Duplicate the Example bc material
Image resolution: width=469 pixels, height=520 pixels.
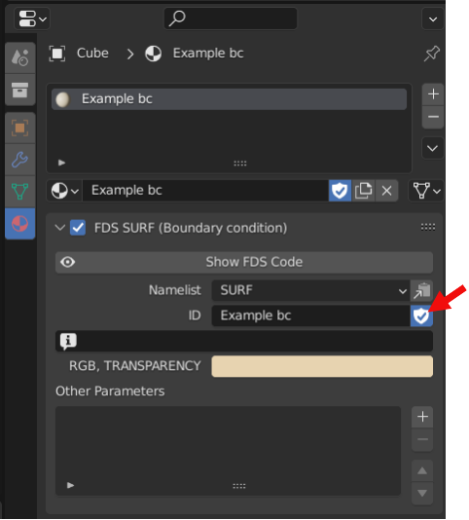(x=363, y=191)
